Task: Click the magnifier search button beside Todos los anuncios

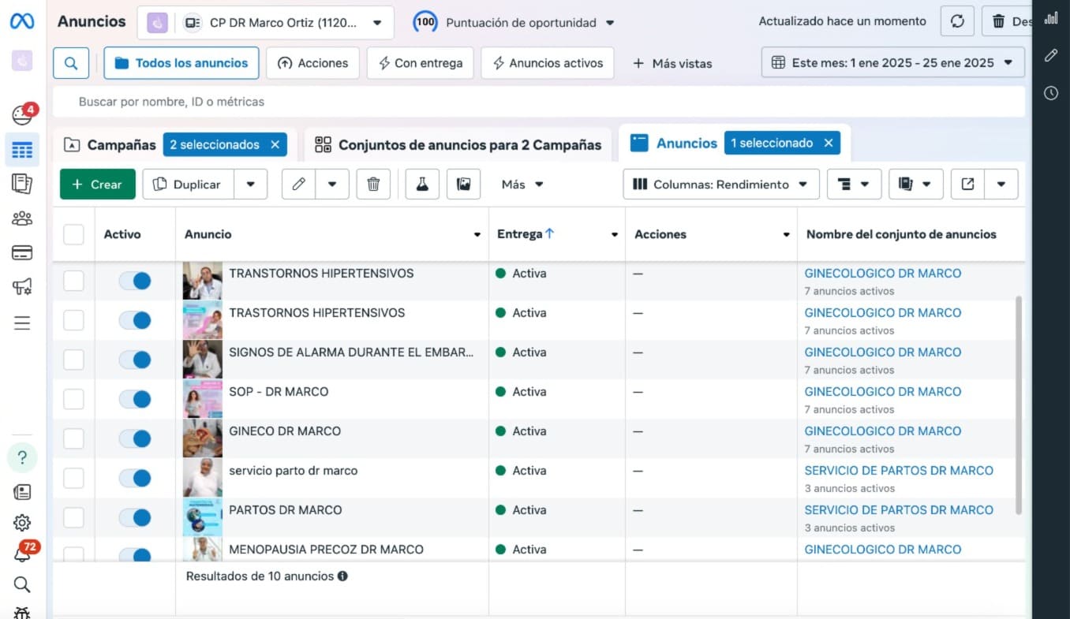Action: click(71, 63)
